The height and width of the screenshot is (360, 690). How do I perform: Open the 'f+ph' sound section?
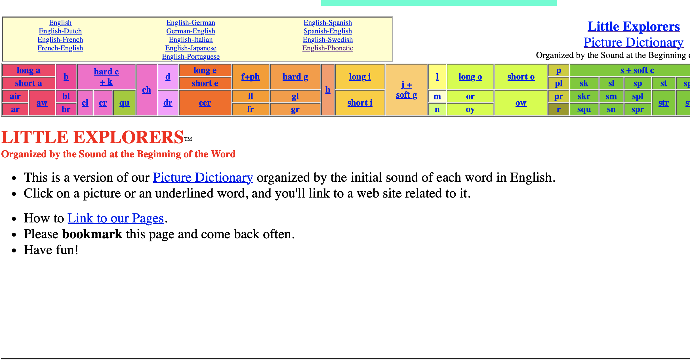click(x=250, y=77)
